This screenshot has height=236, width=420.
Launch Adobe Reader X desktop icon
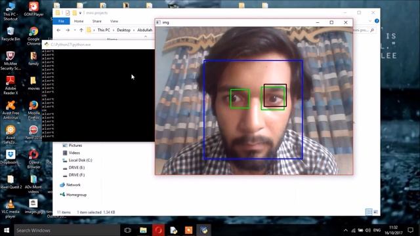10,85
